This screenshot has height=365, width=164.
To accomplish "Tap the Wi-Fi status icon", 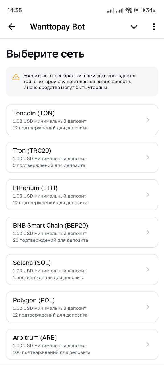I will coord(129,10).
